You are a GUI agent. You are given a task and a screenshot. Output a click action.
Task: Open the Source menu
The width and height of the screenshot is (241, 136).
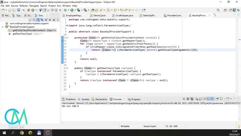14,6
